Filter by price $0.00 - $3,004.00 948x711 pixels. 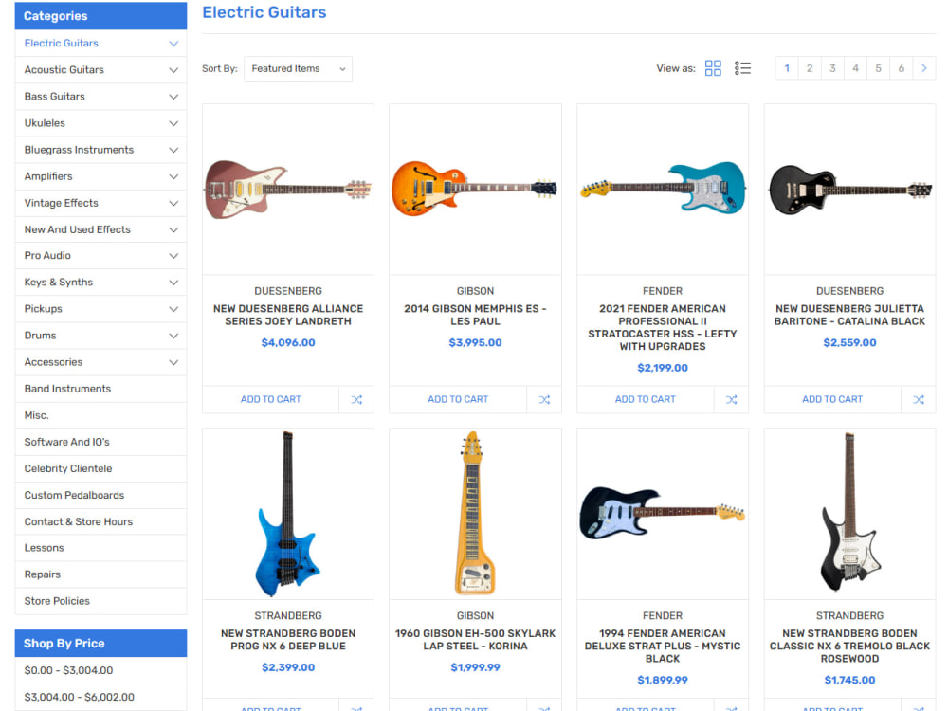point(68,670)
